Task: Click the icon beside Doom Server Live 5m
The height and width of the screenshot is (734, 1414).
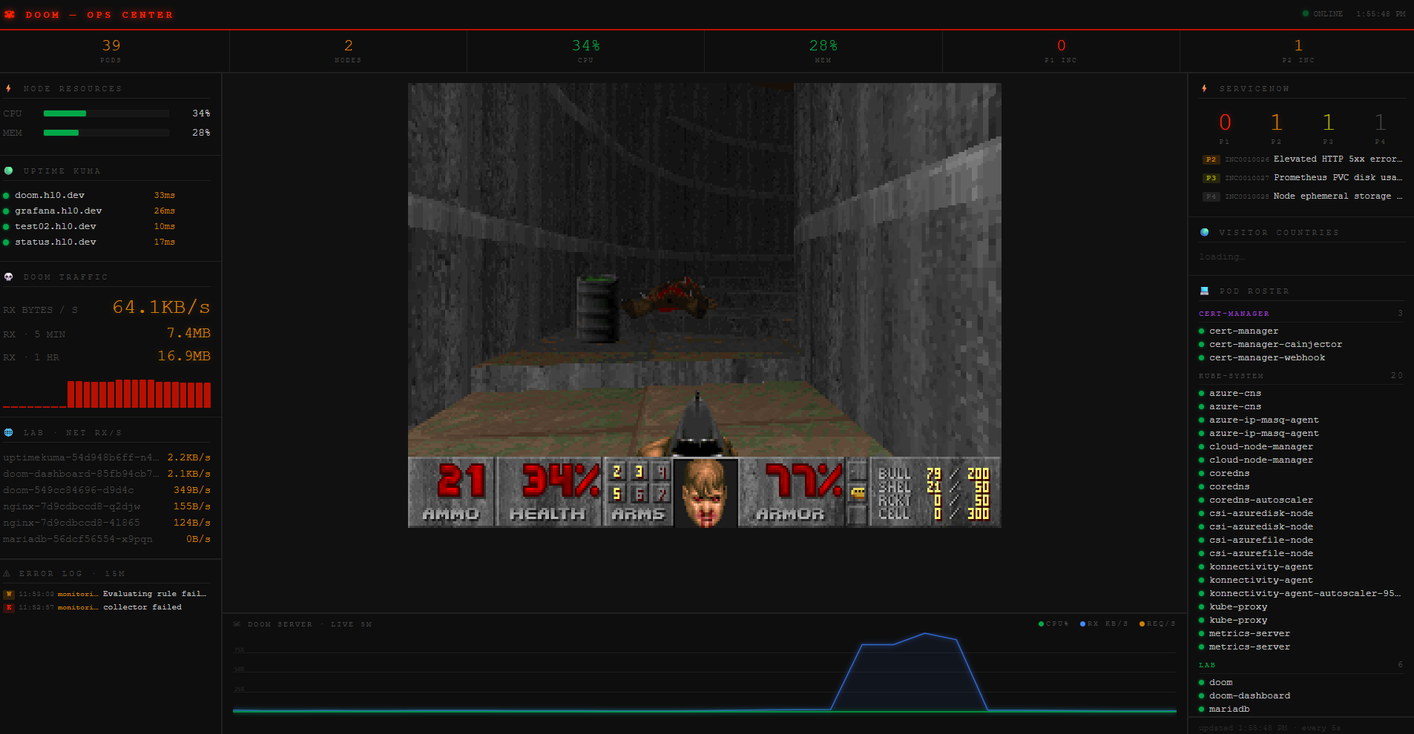Action: [x=237, y=624]
